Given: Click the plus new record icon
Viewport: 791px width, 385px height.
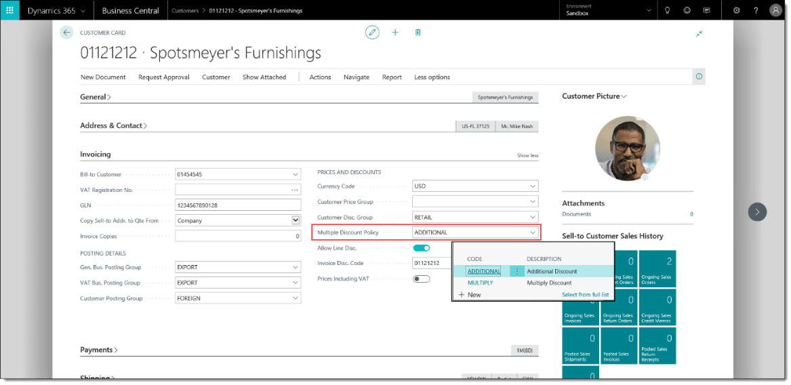Looking at the screenshot, I should pos(395,33).
